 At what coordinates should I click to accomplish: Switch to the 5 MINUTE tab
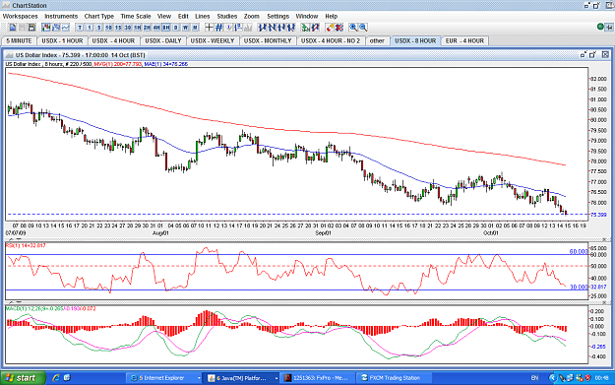pos(20,40)
